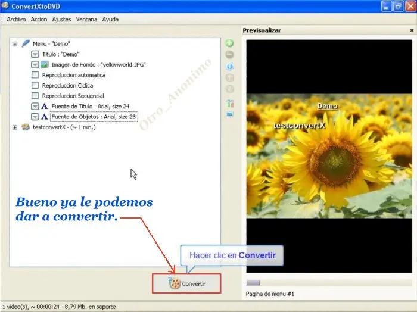Enable Reproduccion automatica checkbox
This screenshot has height=312, width=417.
coord(35,75)
